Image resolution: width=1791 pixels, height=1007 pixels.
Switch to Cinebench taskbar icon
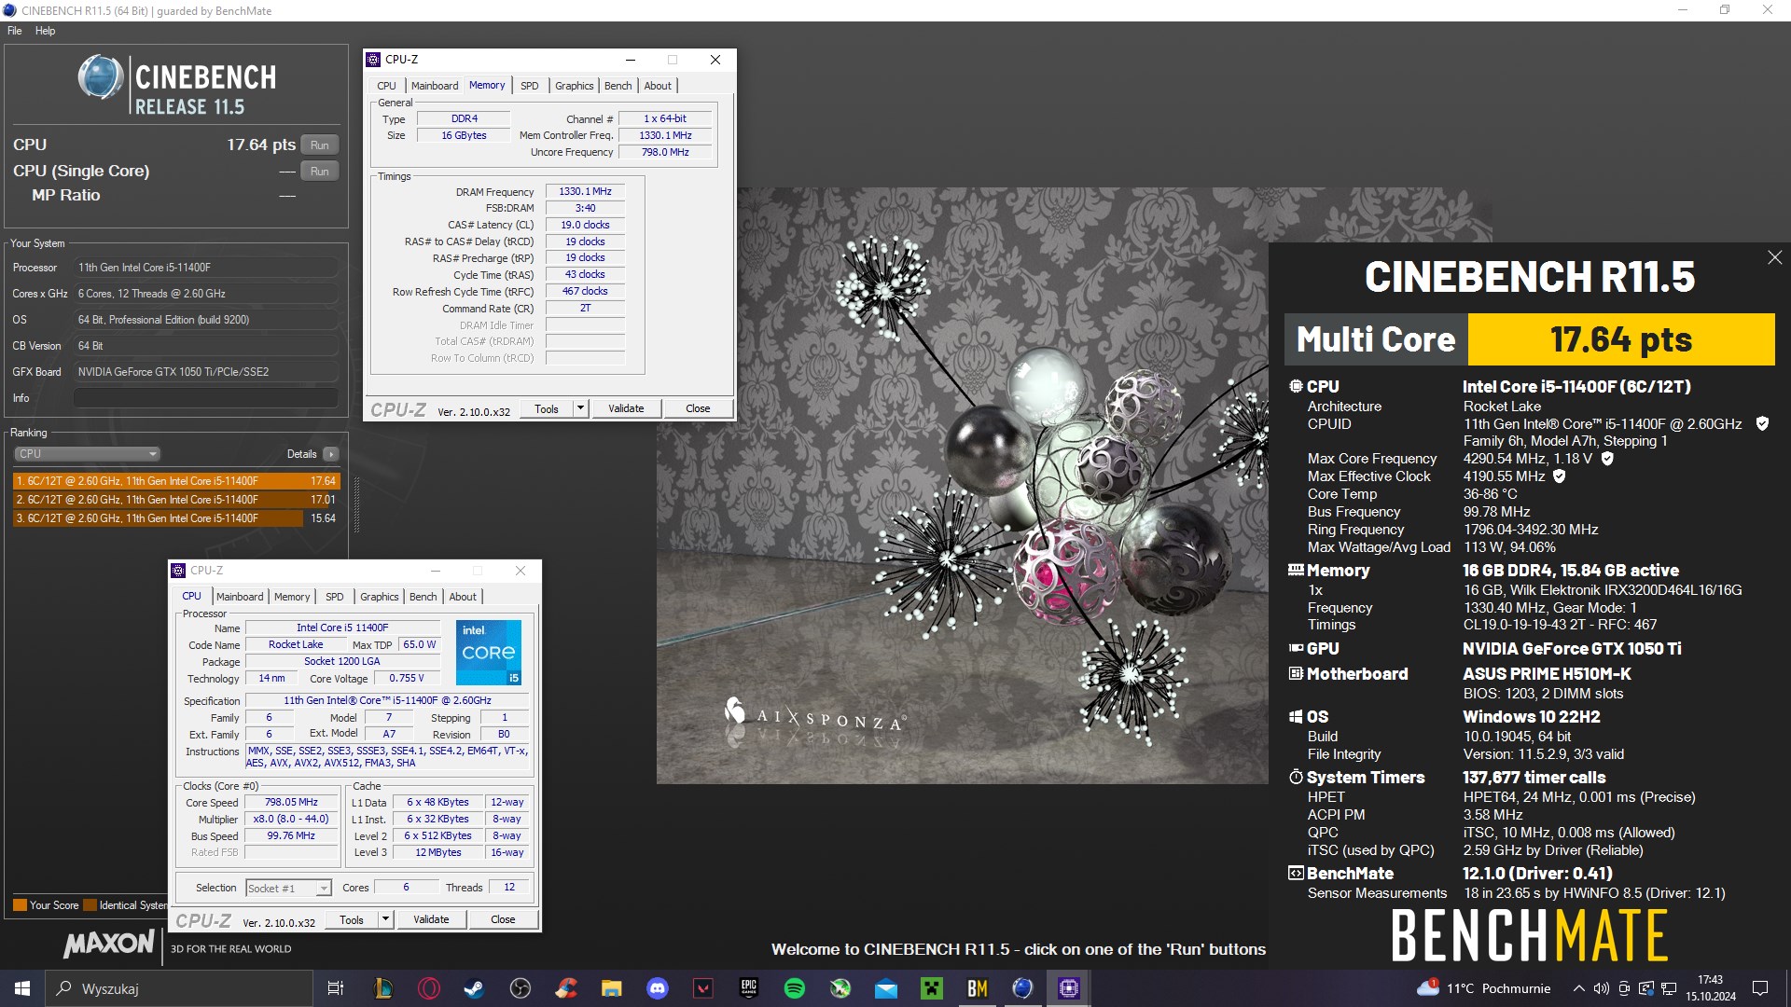(x=1023, y=988)
